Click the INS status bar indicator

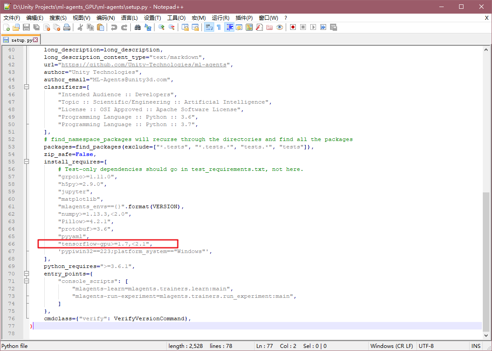pyautogui.click(x=476, y=346)
